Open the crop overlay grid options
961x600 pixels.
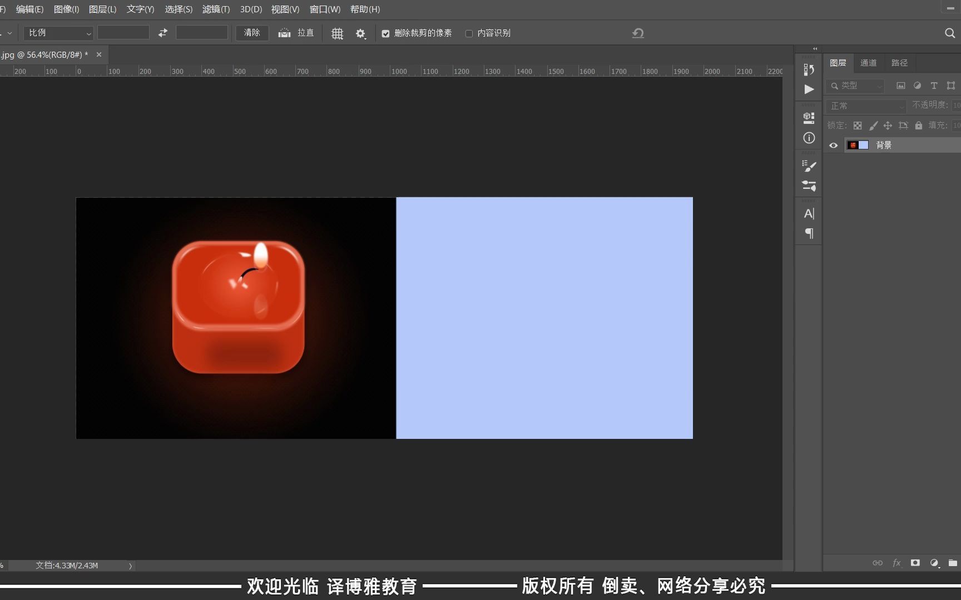pyautogui.click(x=337, y=33)
